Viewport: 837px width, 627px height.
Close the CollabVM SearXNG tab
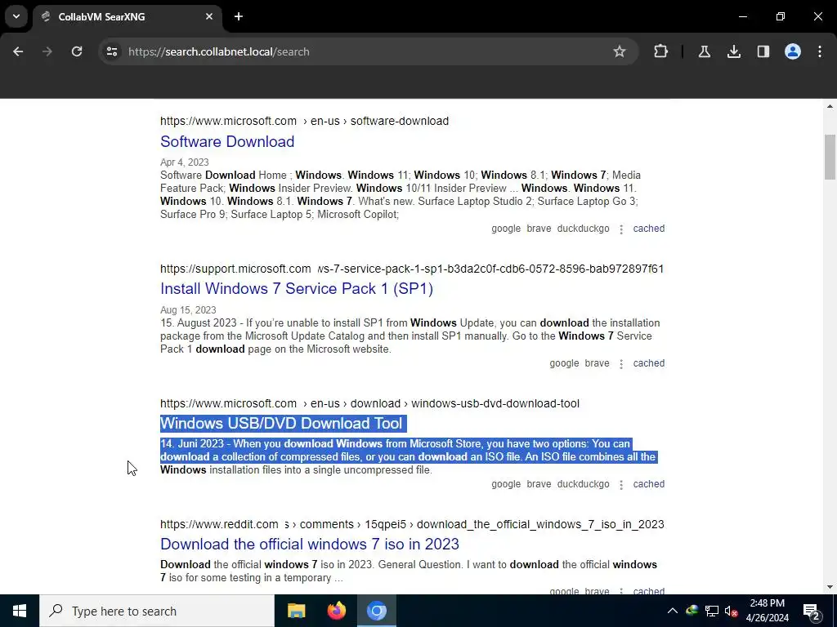click(x=209, y=16)
